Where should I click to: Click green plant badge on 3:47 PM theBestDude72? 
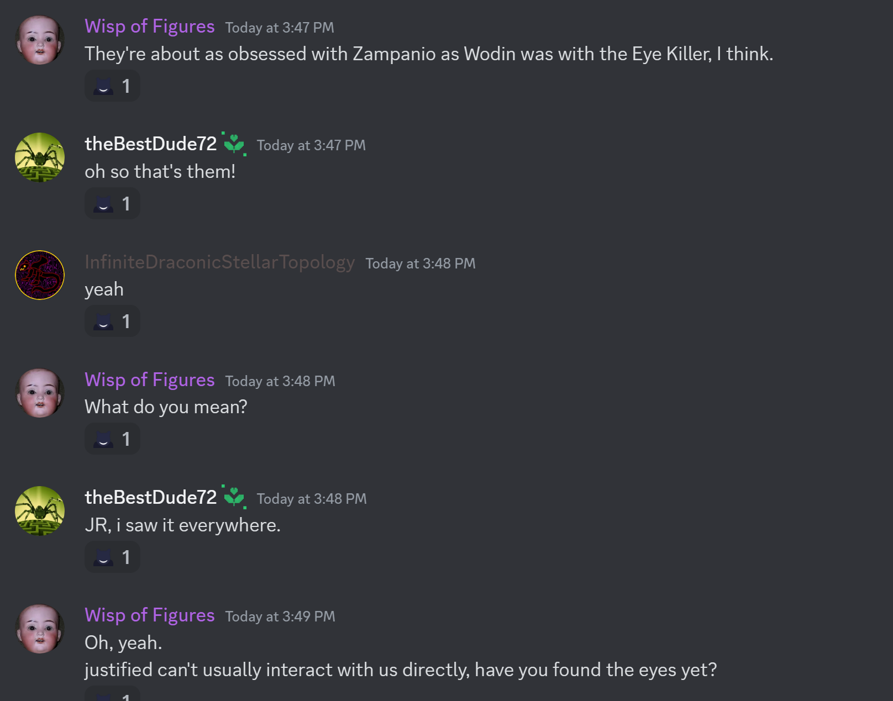pos(234,144)
